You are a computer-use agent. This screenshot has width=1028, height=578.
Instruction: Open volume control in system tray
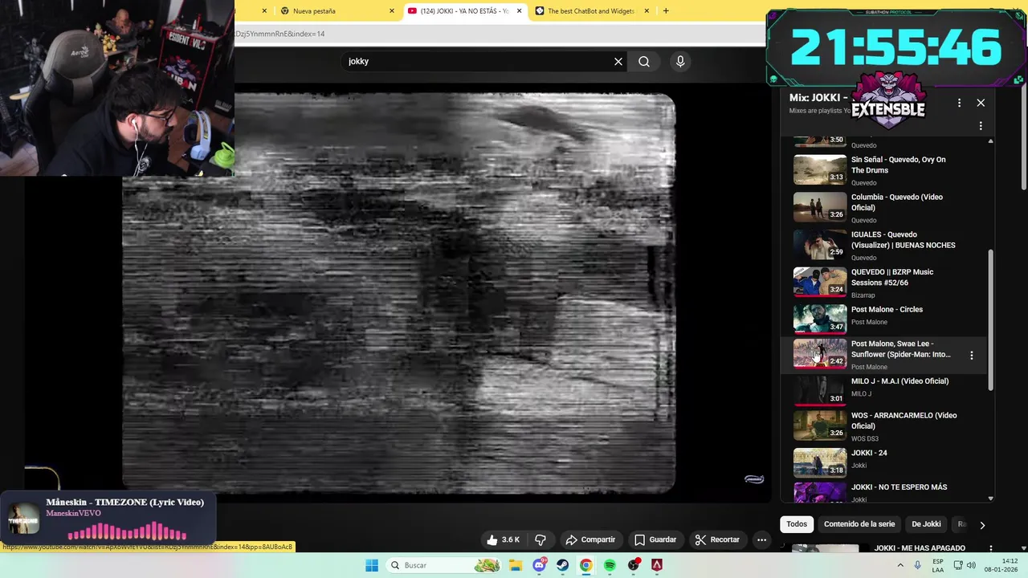tap(971, 565)
